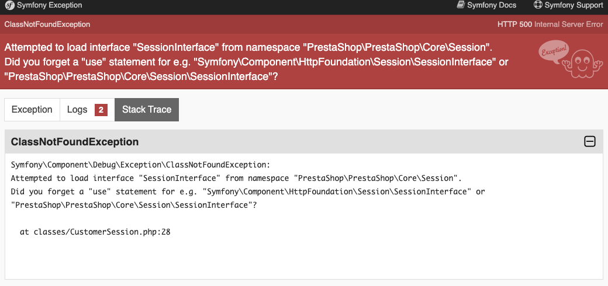Click the Symfony logo icon
608x286 pixels.
pos(10,5)
